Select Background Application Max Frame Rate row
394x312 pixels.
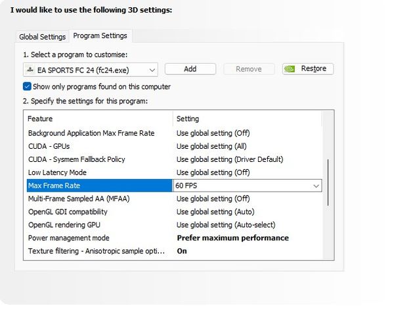click(x=91, y=133)
